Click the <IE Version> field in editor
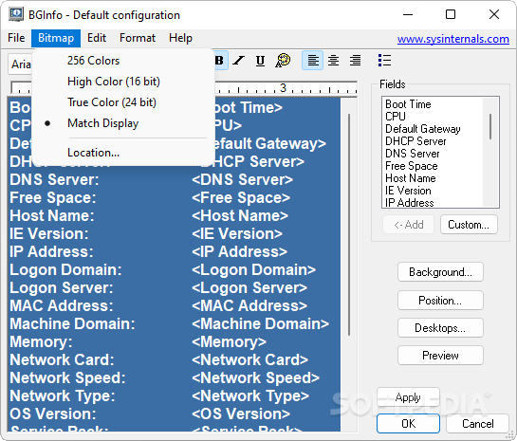 tap(237, 233)
